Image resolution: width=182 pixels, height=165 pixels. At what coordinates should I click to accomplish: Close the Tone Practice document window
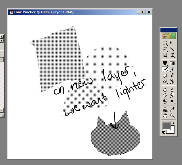point(149,12)
